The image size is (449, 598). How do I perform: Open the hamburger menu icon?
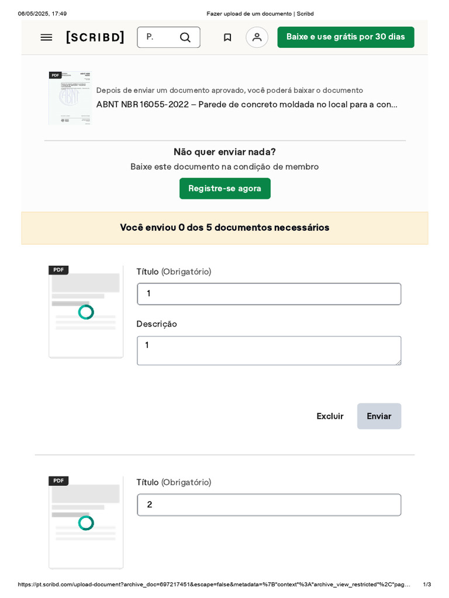[x=46, y=37]
